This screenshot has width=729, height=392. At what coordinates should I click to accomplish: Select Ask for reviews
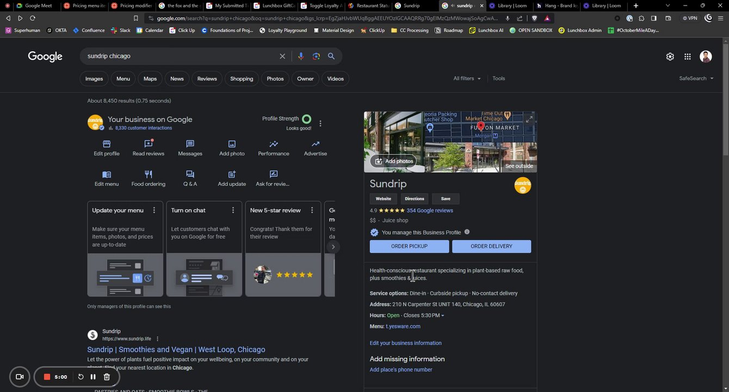[x=273, y=179]
